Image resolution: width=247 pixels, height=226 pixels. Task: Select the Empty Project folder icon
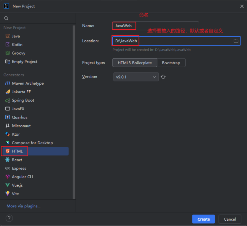[x=7, y=61]
